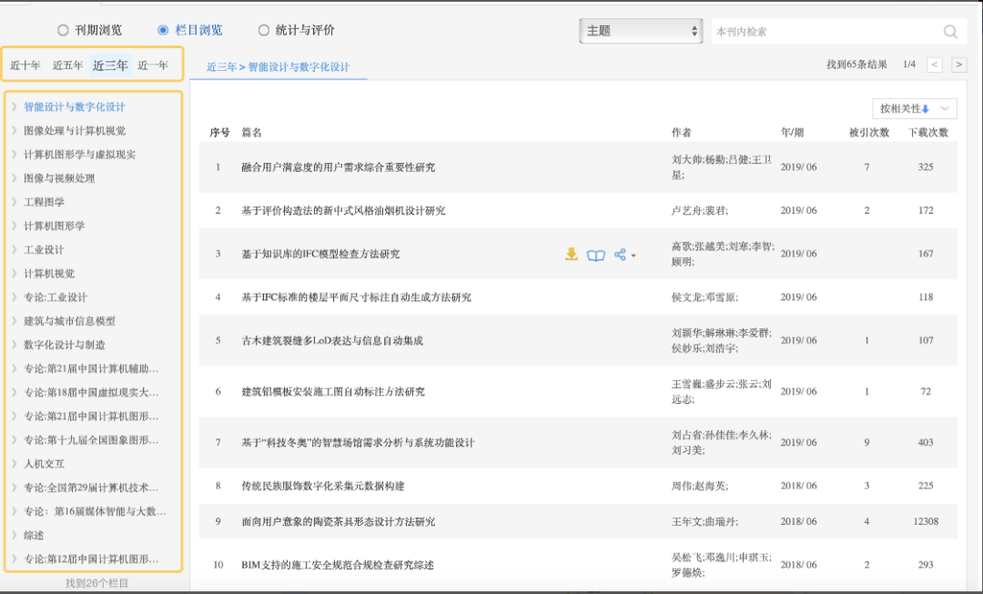Open 专论:第18届中国虚拟现实大… column
The image size is (983, 594).
click(x=92, y=392)
